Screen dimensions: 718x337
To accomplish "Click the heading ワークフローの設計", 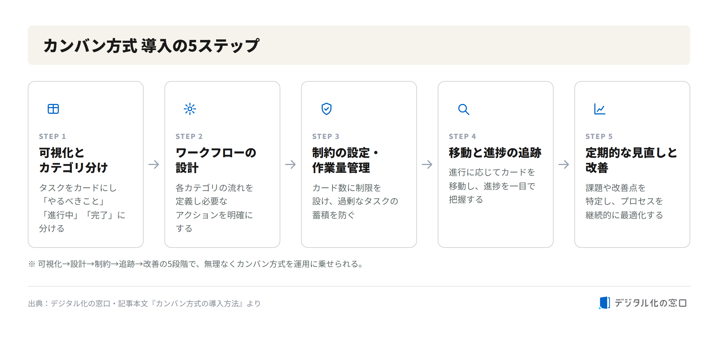I will point(216,160).
